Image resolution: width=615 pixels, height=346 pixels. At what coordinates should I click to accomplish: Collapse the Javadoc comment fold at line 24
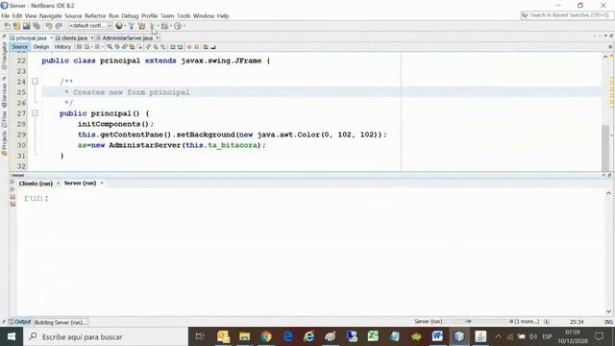[x=35, y=82]
